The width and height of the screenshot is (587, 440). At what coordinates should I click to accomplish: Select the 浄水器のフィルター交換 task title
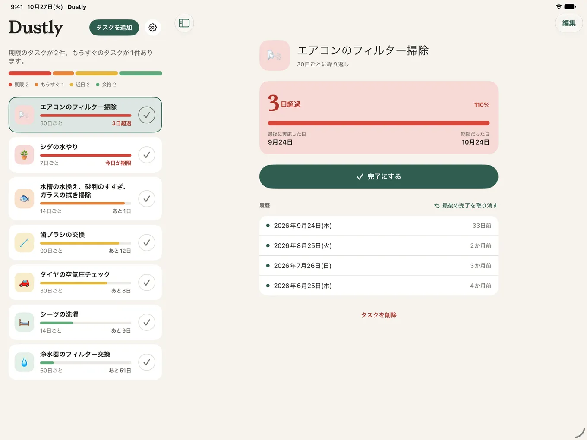(75, 354)
